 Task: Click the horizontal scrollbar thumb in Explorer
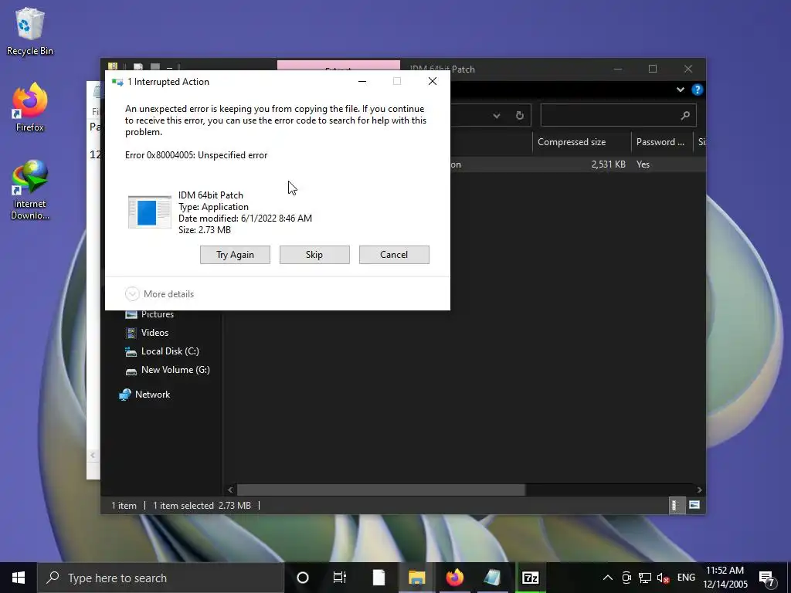click(x=381, y=490)
